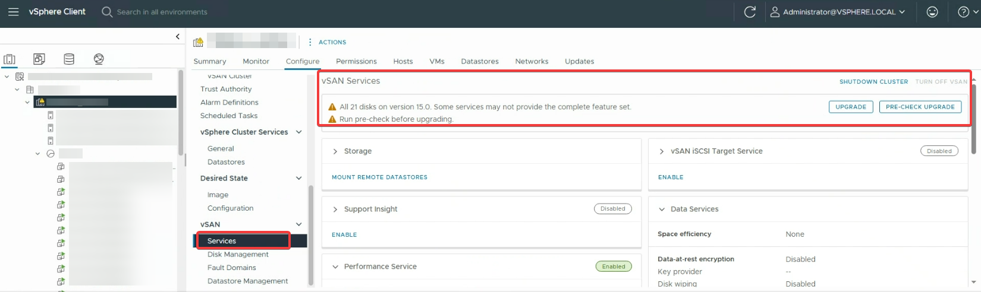The height and width of the screenshot is (292, 981).
Task: Expand vSAN iSCSI Target Service card
Action: click(662, 151)
